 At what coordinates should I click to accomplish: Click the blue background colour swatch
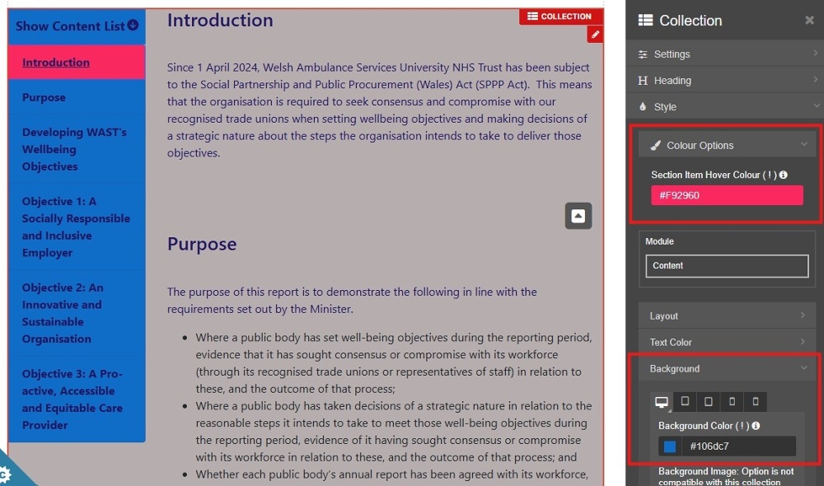(x=670, y=446)
